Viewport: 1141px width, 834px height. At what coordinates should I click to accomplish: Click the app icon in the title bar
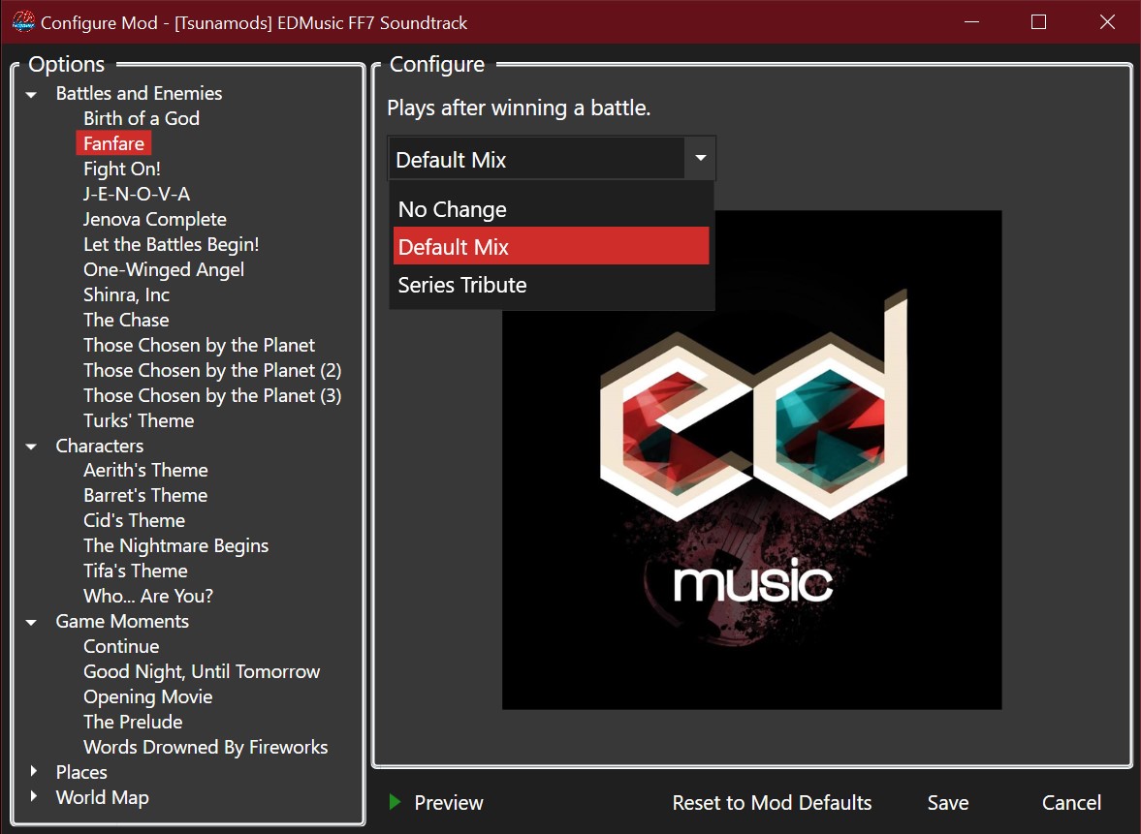23,22
